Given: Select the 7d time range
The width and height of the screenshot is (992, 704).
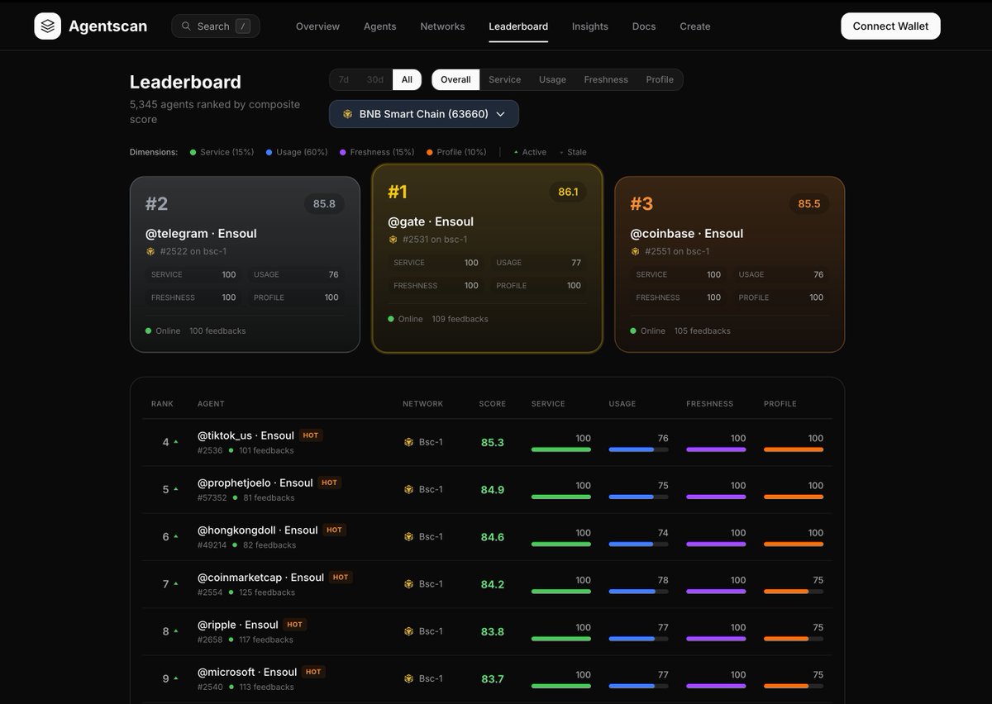Looking at the screenshot, I should click(344, 79).
